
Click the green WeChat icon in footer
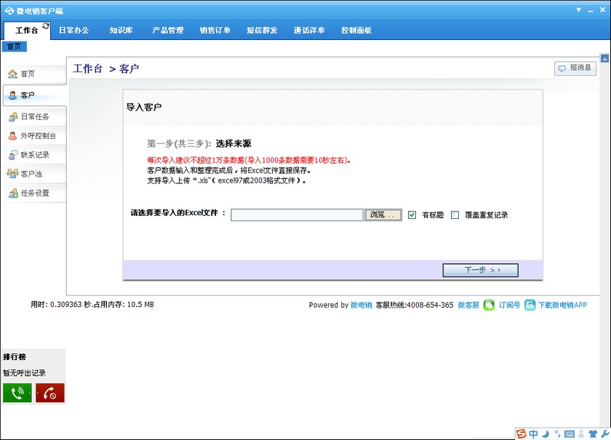click(x=489, y=305)
